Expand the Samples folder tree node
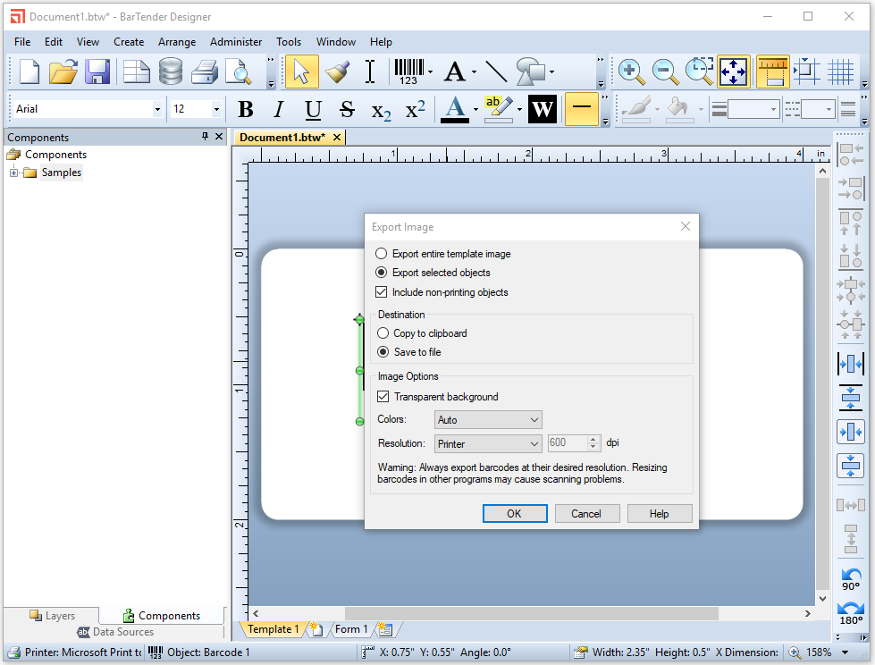 (14, 173)
